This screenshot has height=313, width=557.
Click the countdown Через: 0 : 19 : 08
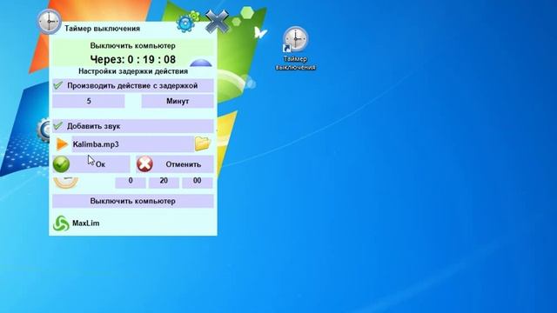pyautogui.click(x=133, y=59)
